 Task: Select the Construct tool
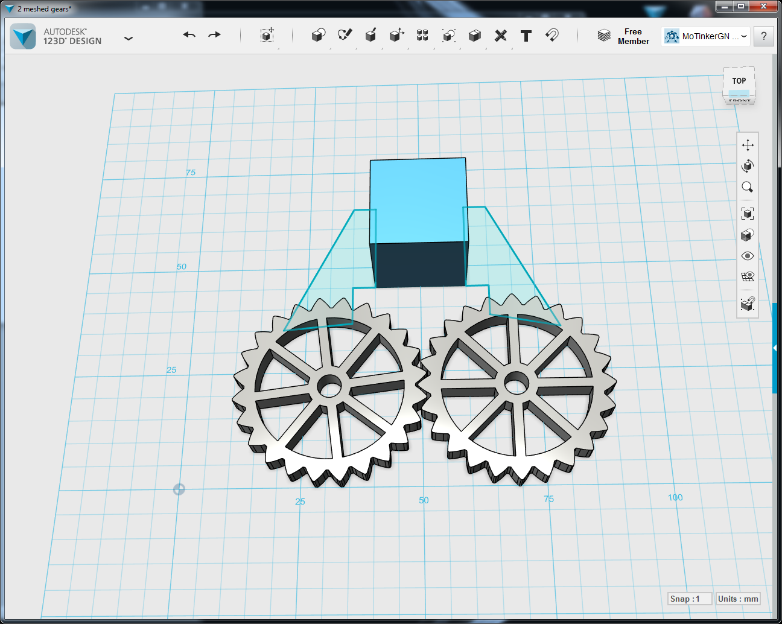[370, 36]
